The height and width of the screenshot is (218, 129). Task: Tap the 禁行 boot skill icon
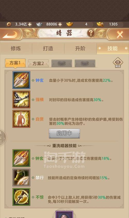point(21,177)
